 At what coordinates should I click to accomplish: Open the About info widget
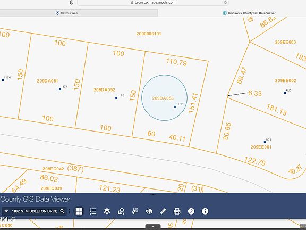pos(205,211)
